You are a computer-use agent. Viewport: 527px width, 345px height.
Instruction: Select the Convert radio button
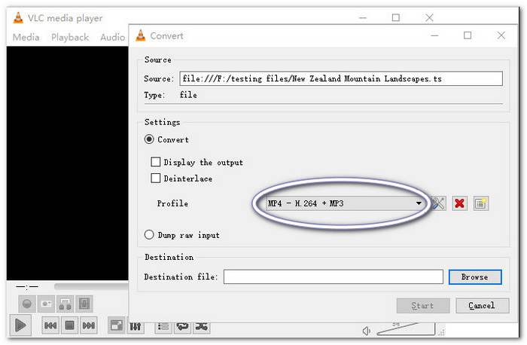(x=149, y=139)
